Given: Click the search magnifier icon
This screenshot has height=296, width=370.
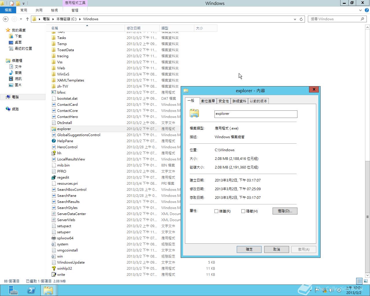Looking at the screenshot, I should [362, 19].
